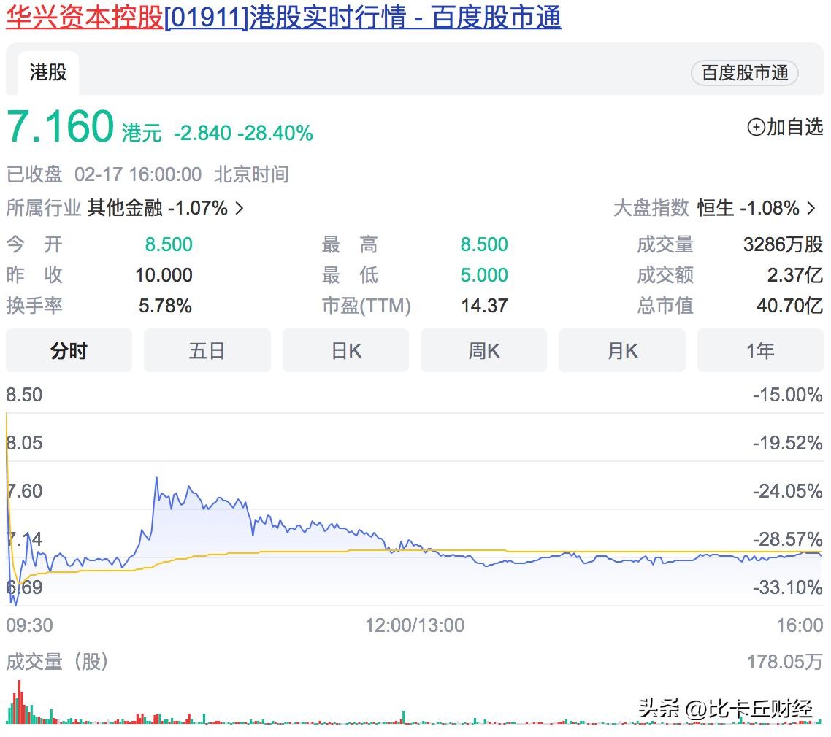Click the 12:00/13:00 time axis label

tap(414, 625)
